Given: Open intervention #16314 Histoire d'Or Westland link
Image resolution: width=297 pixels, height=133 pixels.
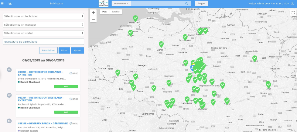Looking at the screenshot, I should pos(41,99).
